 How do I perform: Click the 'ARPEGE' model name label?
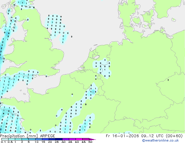pos(48,136)
